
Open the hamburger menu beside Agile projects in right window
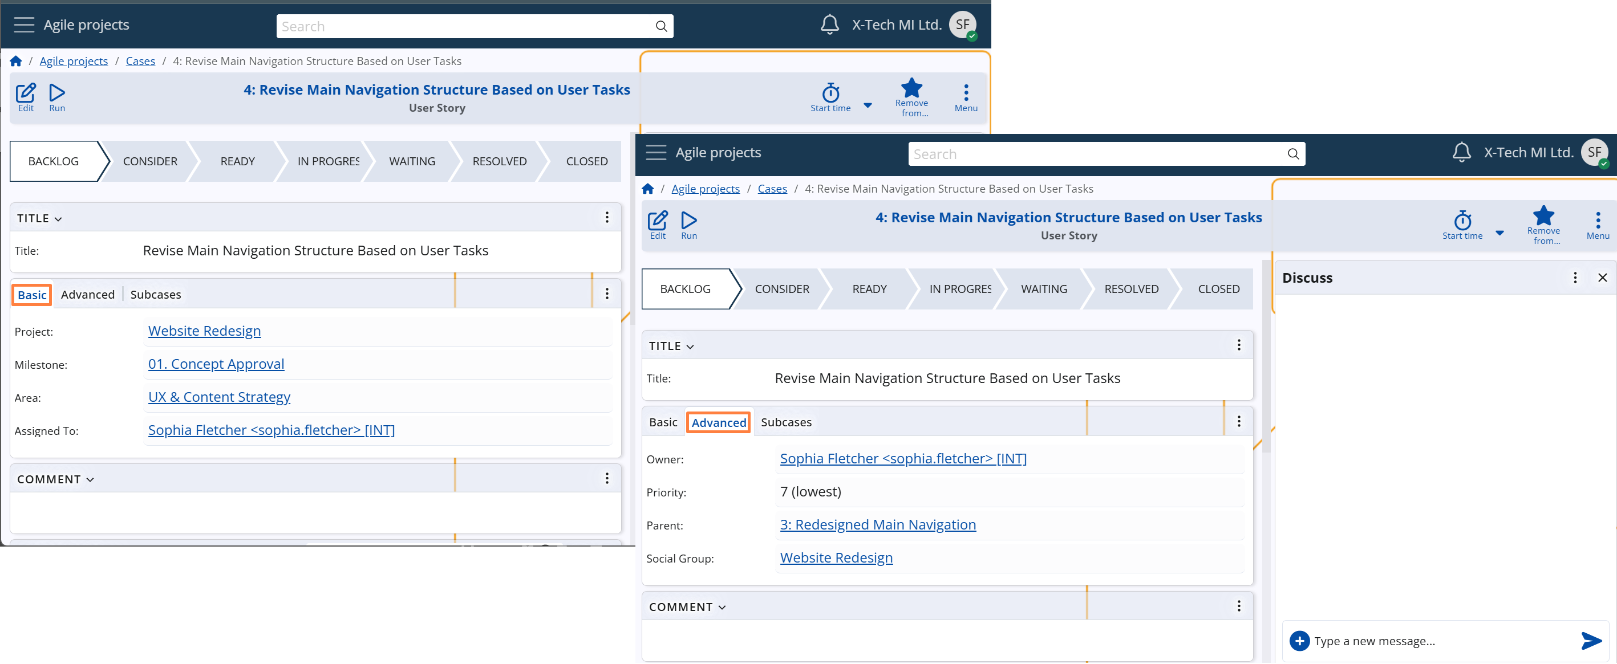(656, 152)
